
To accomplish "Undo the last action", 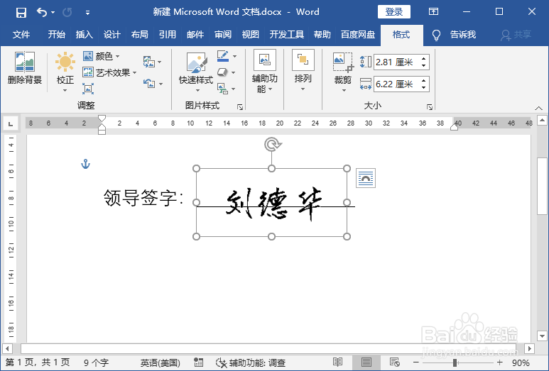I will 42,13.
